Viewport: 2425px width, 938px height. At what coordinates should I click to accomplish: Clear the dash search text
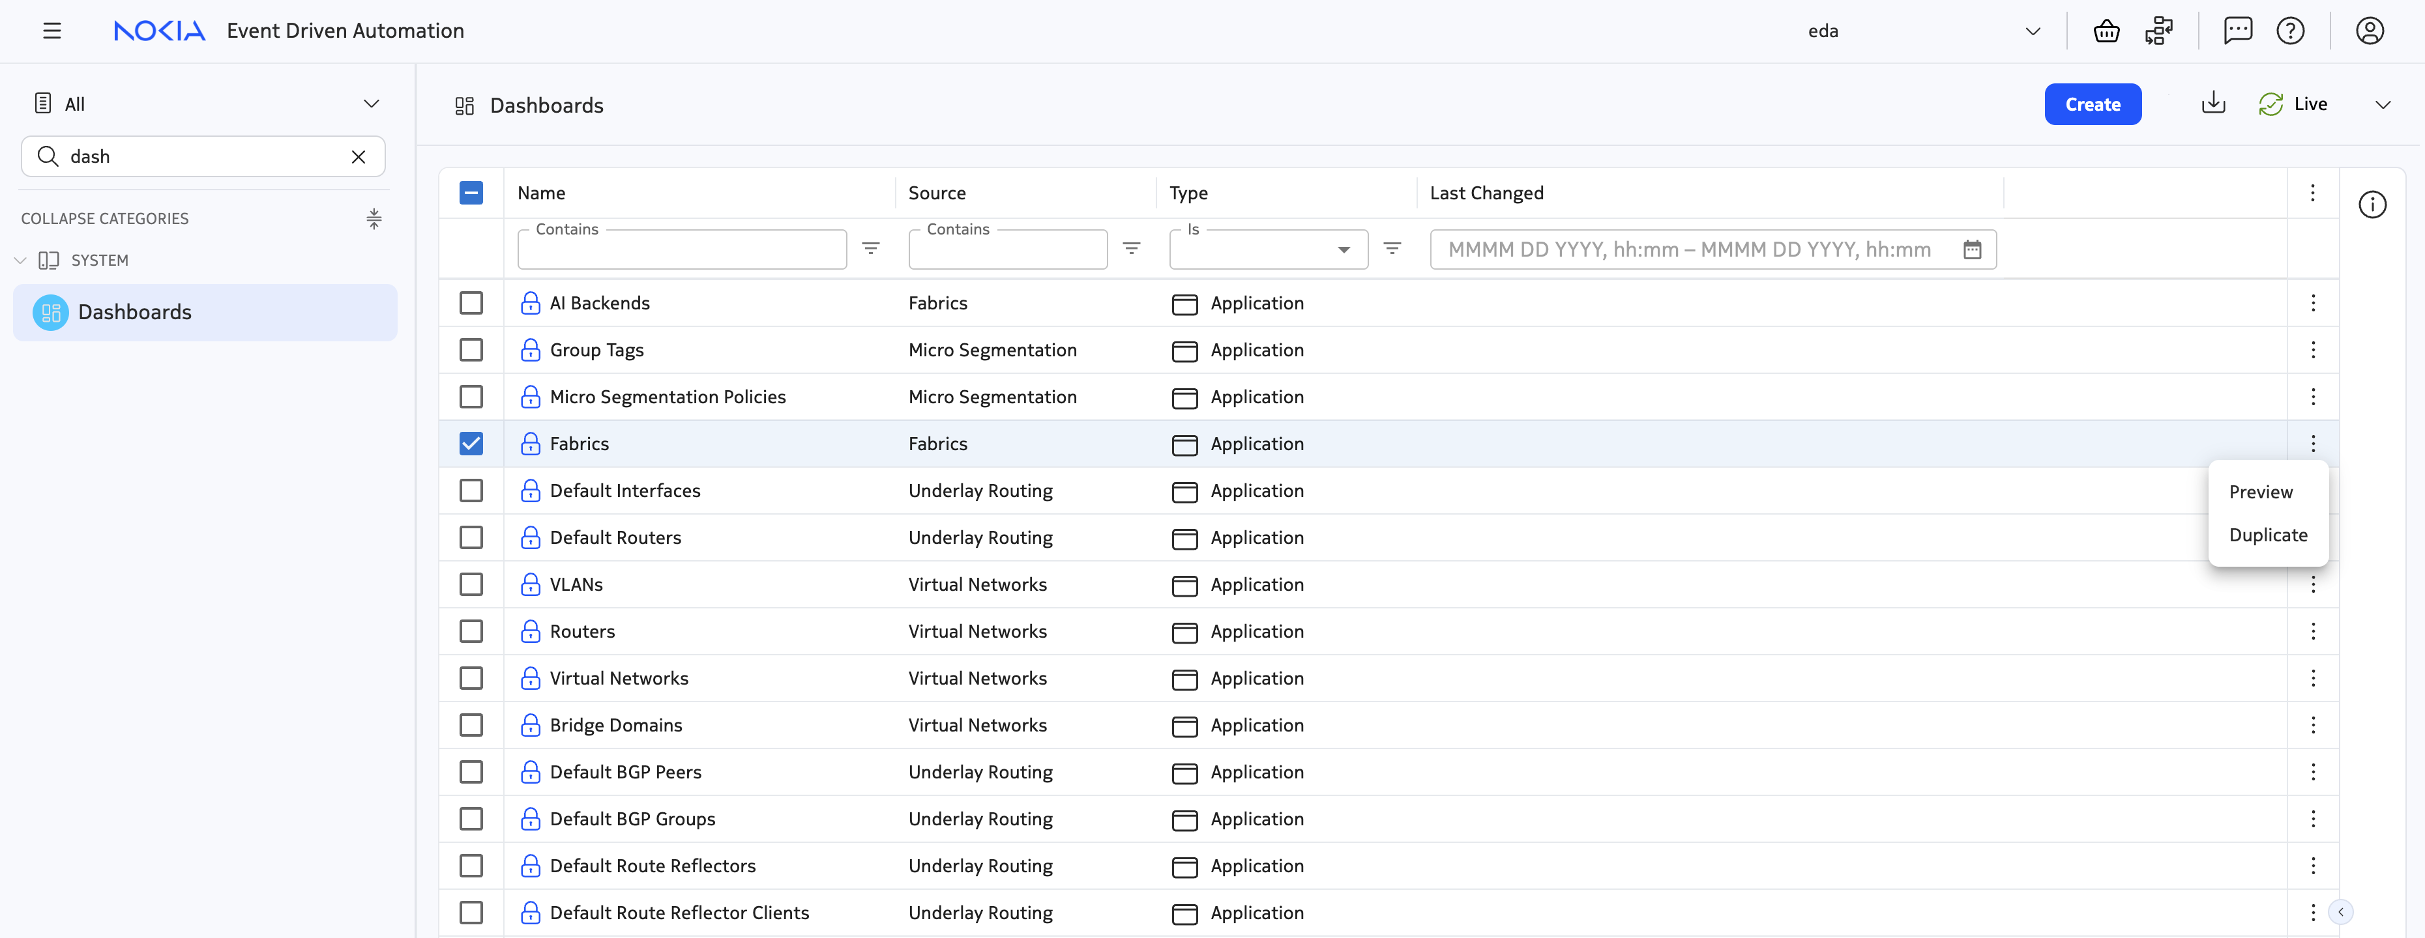tap(359, 157)
